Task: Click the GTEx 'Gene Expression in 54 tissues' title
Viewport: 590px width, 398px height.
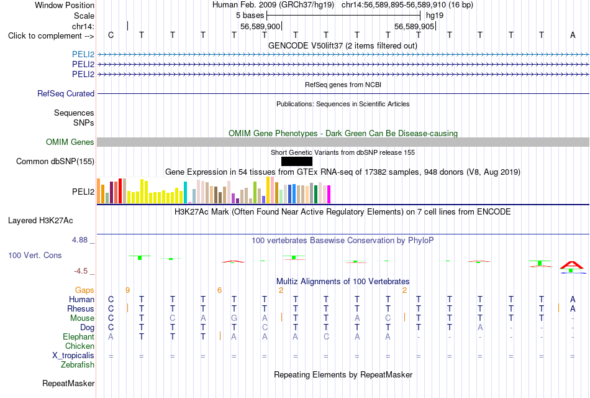Action: [x=343, y=172]
